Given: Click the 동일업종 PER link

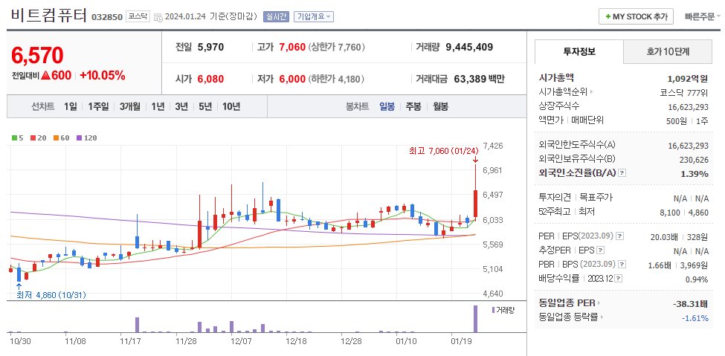Looking at the screenshot, I should [567, 303].
